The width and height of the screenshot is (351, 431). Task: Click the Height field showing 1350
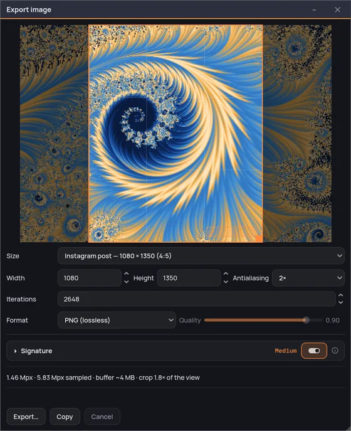coord(189,278)
